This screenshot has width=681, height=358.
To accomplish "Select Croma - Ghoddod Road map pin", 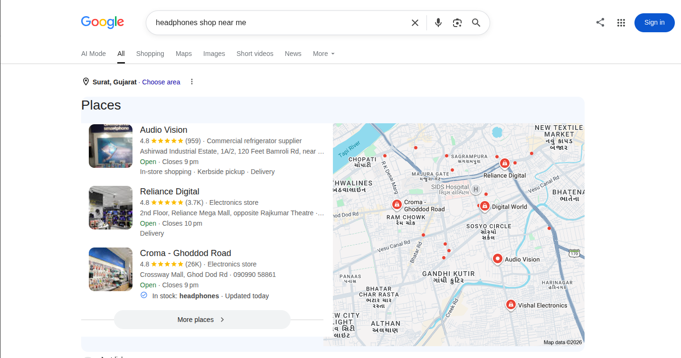I will click(x=397, y=204).
